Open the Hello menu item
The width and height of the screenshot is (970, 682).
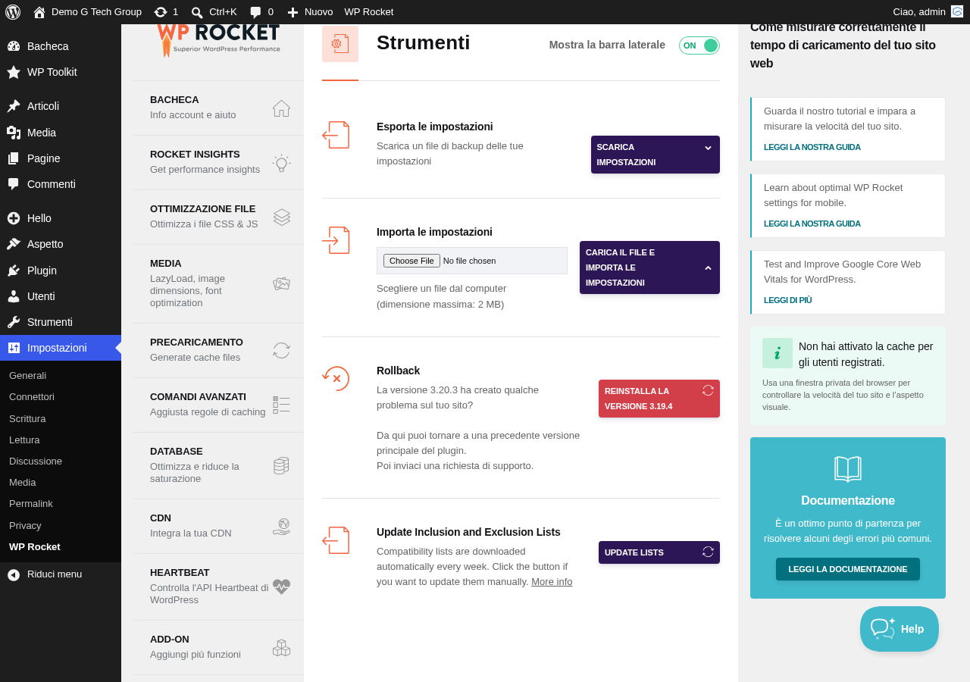[x=61, y=218]
